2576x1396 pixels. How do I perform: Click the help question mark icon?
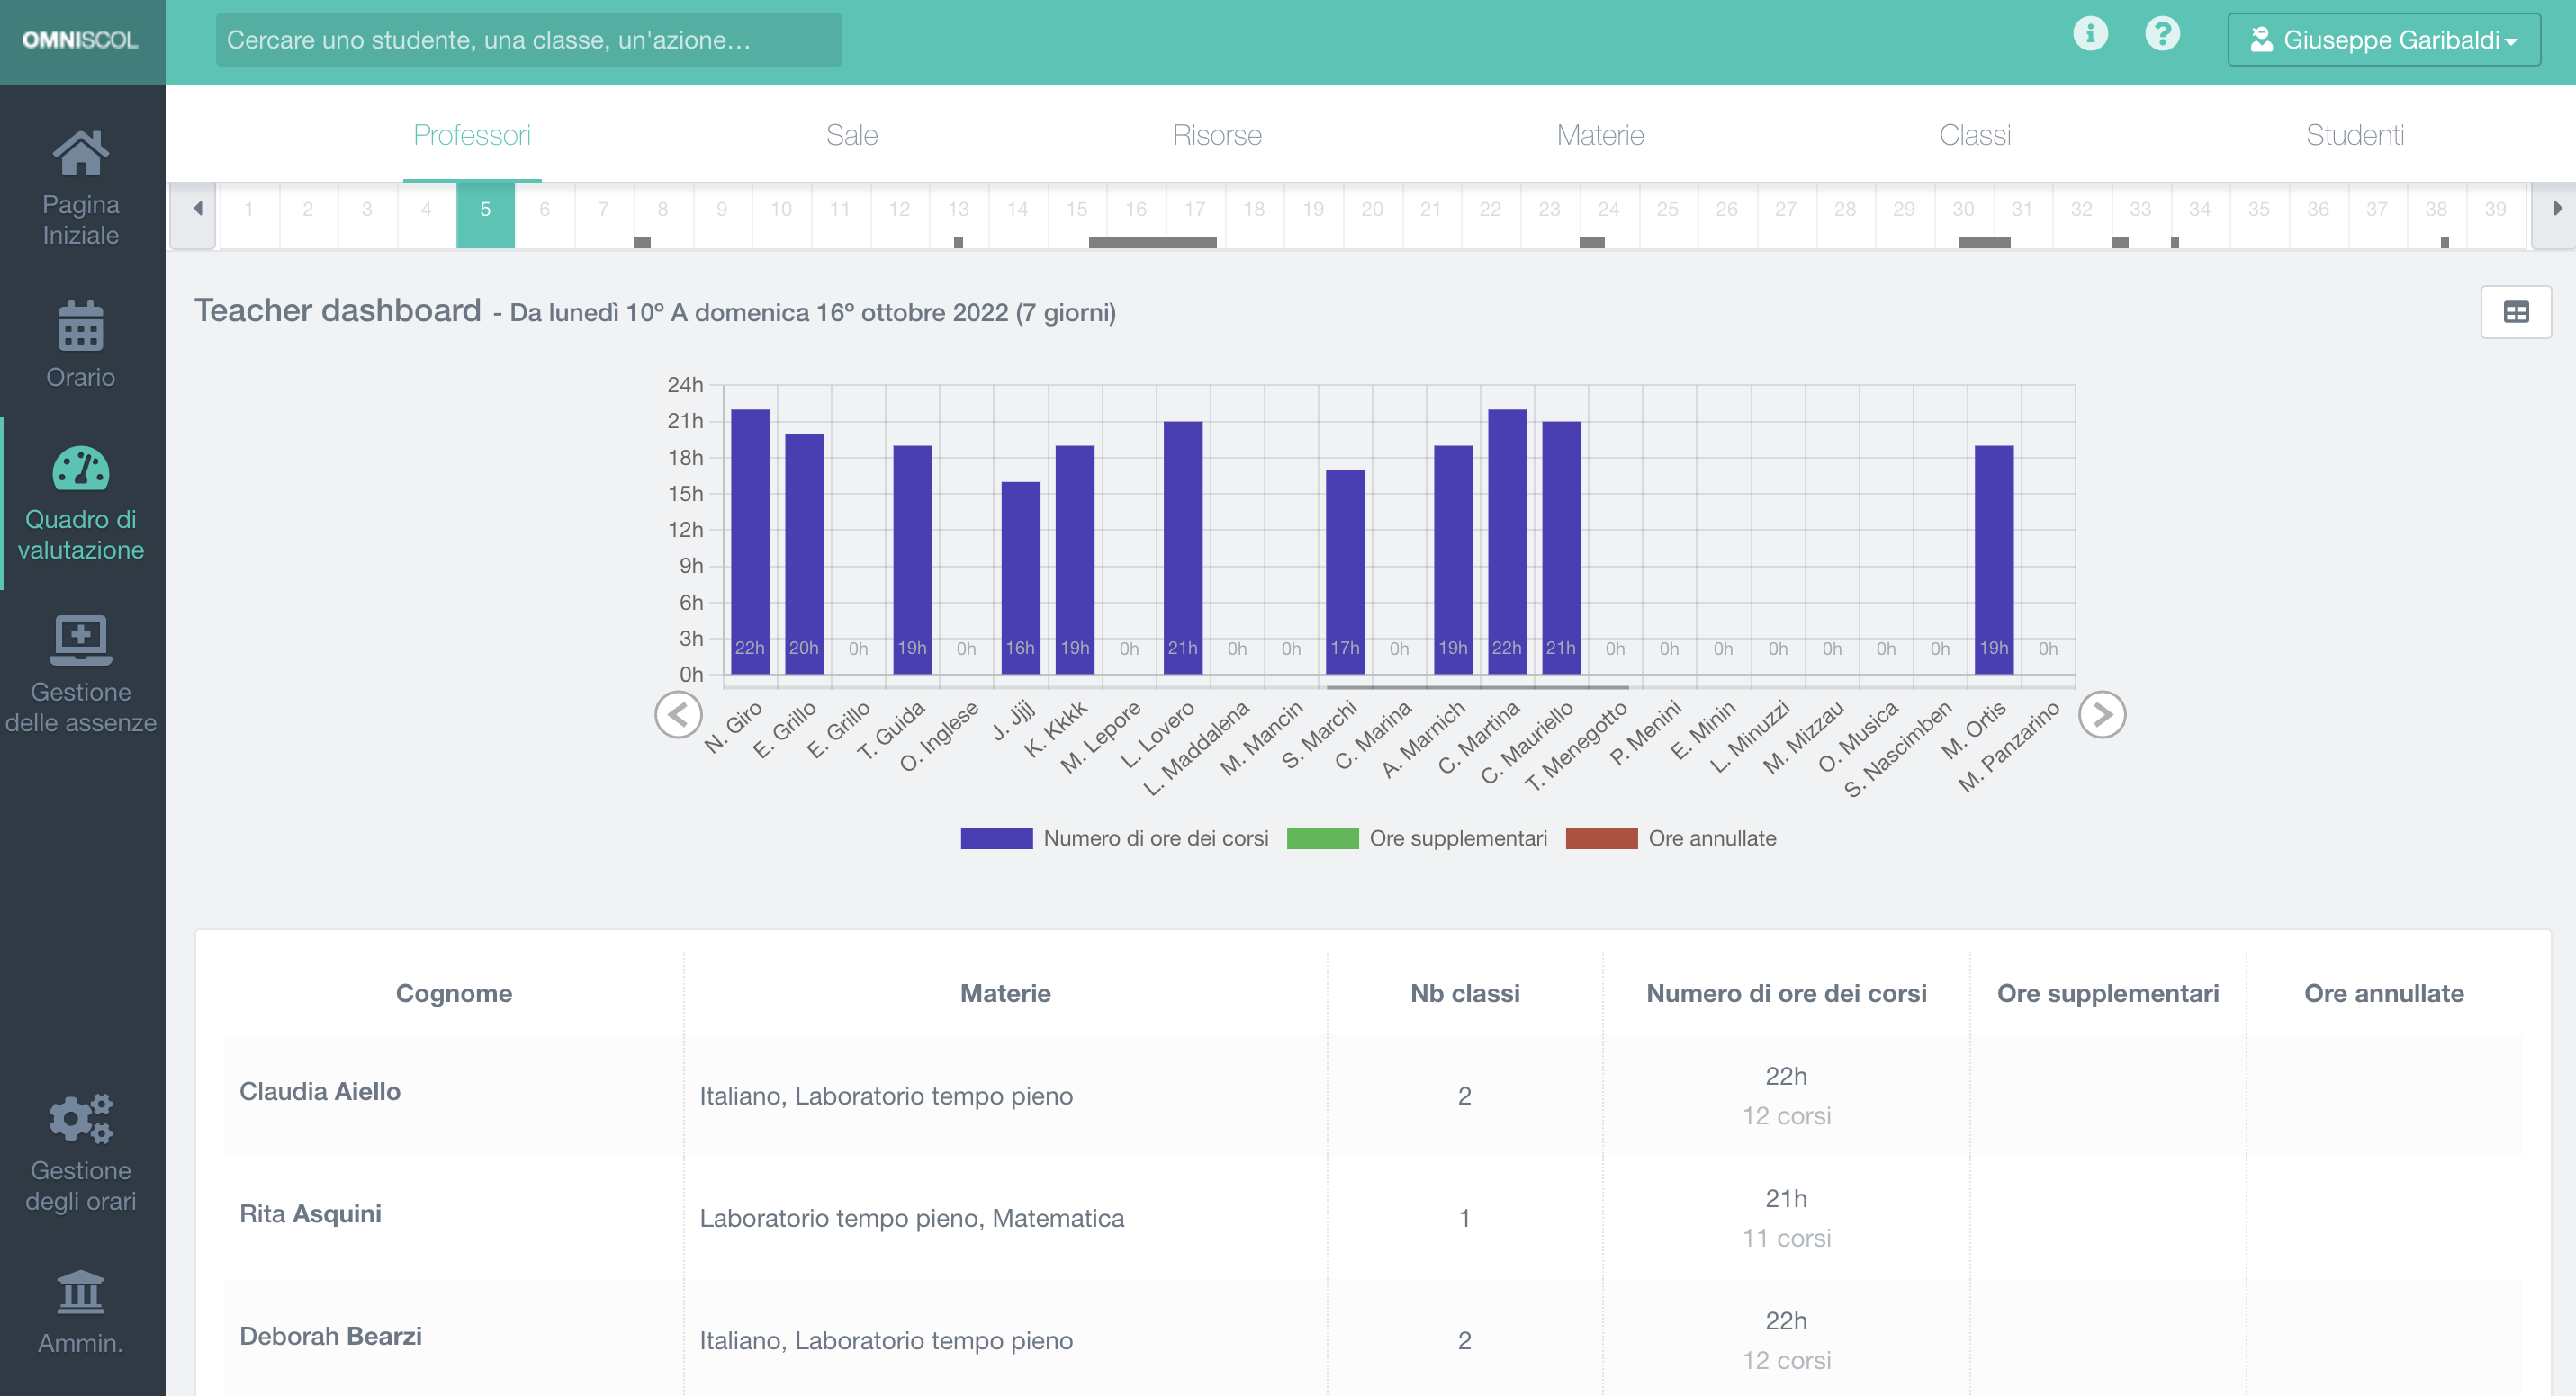click(2162, 34)
